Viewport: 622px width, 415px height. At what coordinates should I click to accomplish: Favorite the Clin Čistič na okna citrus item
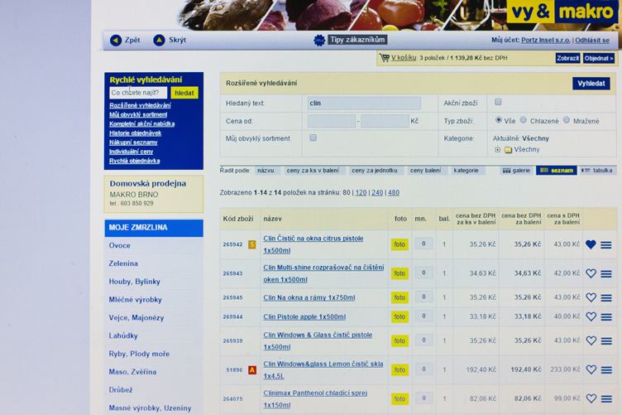click(x=591, y=244)
